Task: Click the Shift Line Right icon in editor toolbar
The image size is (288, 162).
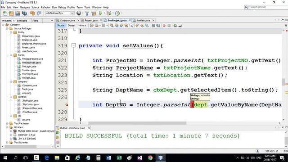Action: click(158, 26)
